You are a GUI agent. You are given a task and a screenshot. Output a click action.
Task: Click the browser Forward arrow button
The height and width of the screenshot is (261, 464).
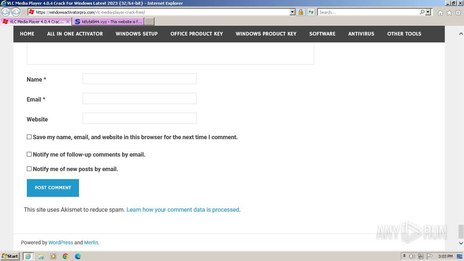pos(16,12)
